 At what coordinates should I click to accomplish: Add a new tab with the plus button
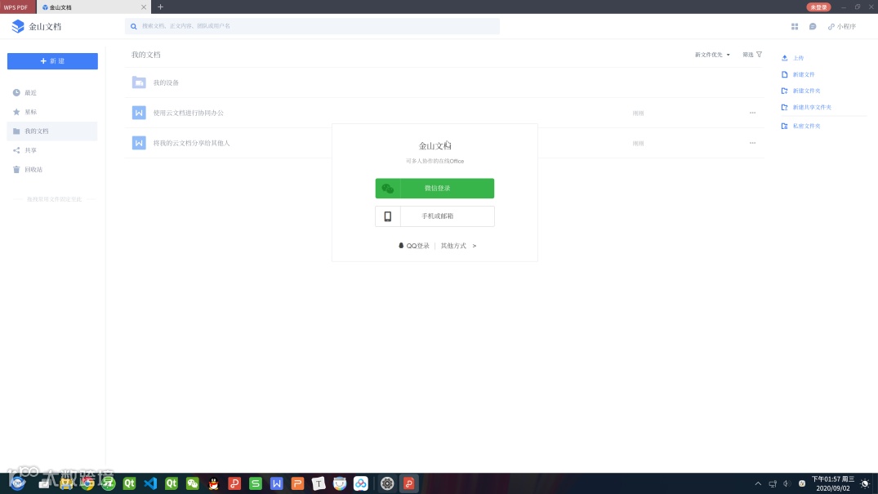pyautogui.click(x=161, y=7)
